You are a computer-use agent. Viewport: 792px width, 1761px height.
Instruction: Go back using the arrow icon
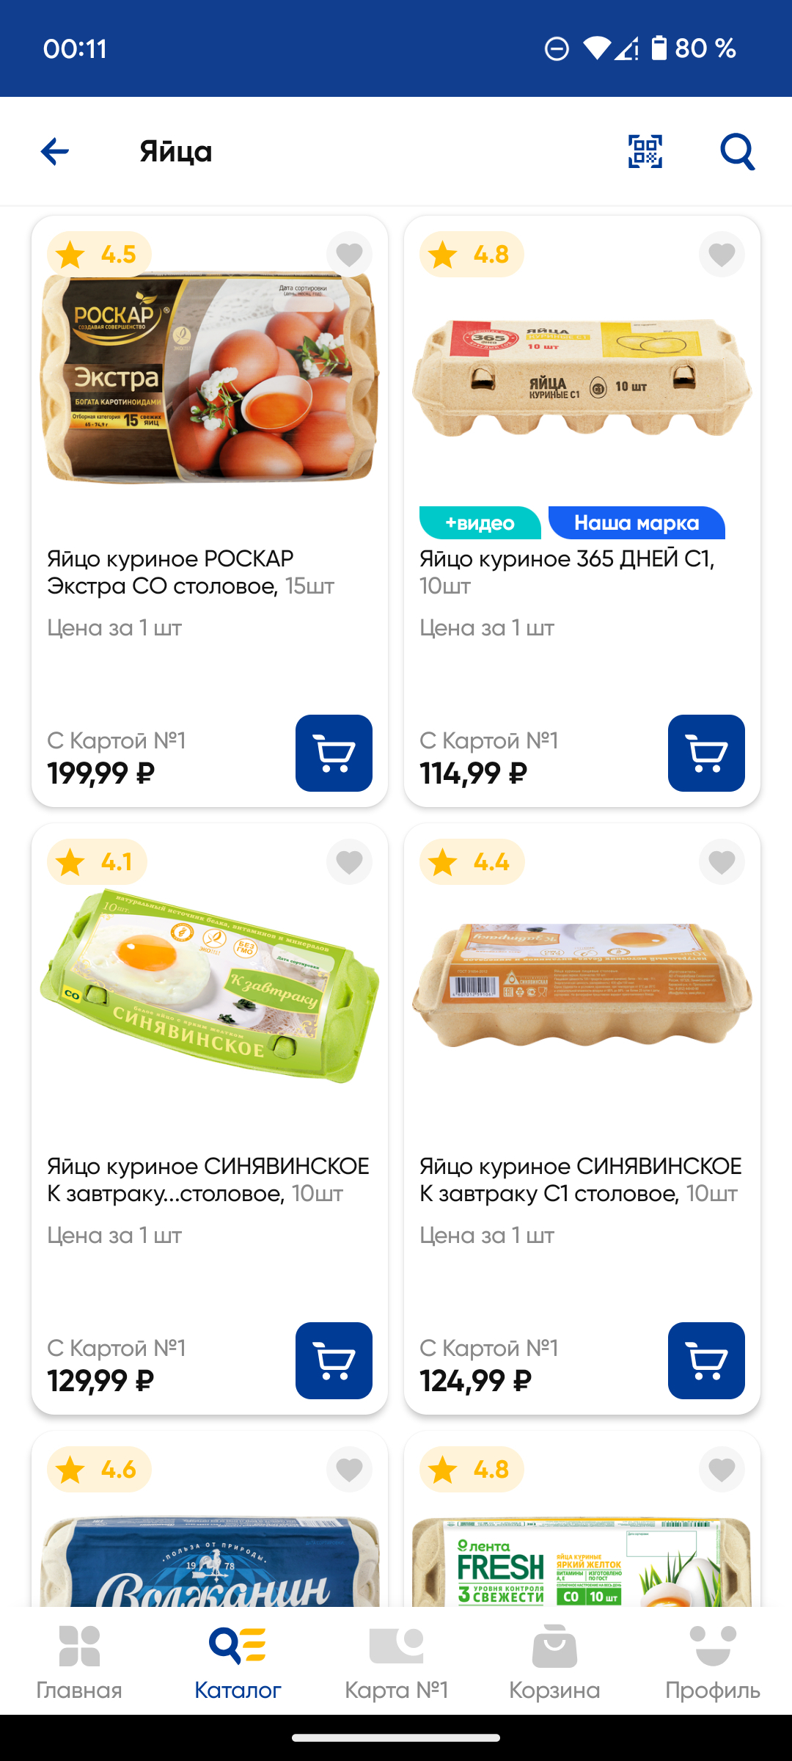click(x=55, y=152)
